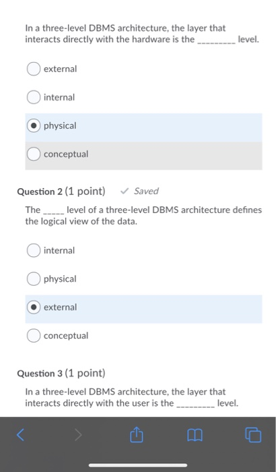Click the Question 3 heading
This screenshot has height=472, width=276.
pyautogui.click(x=61, y=373)
